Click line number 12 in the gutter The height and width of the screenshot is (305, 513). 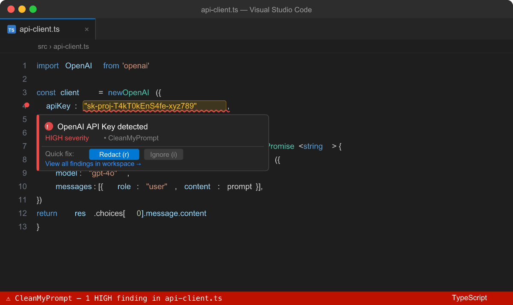point(23,213)
